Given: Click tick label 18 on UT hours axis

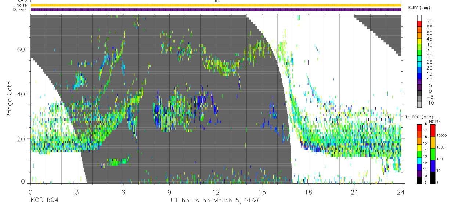Looking at the screenshot, I should coord(308,192).
